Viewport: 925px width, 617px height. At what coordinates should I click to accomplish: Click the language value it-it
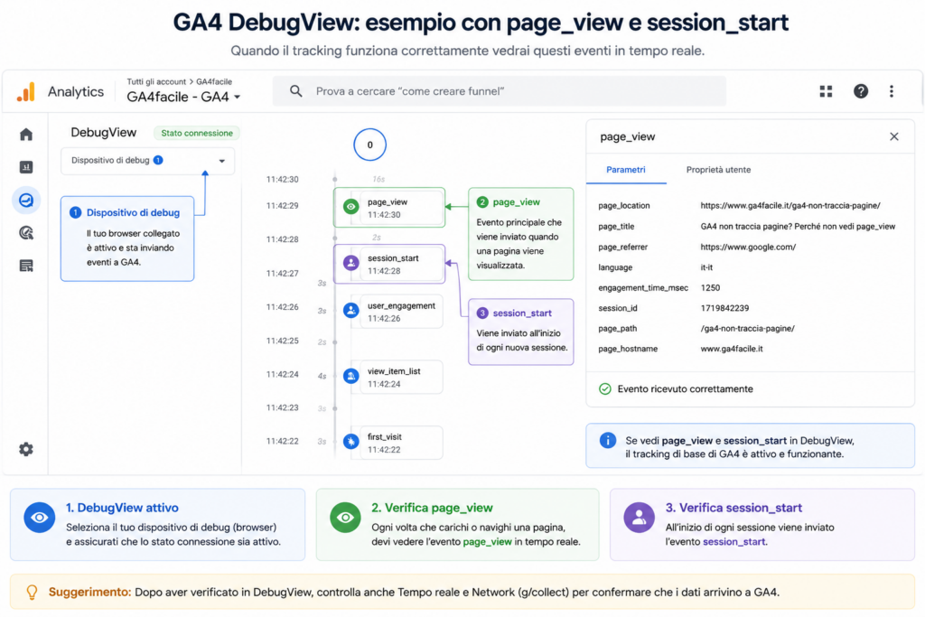pos(706,267)
